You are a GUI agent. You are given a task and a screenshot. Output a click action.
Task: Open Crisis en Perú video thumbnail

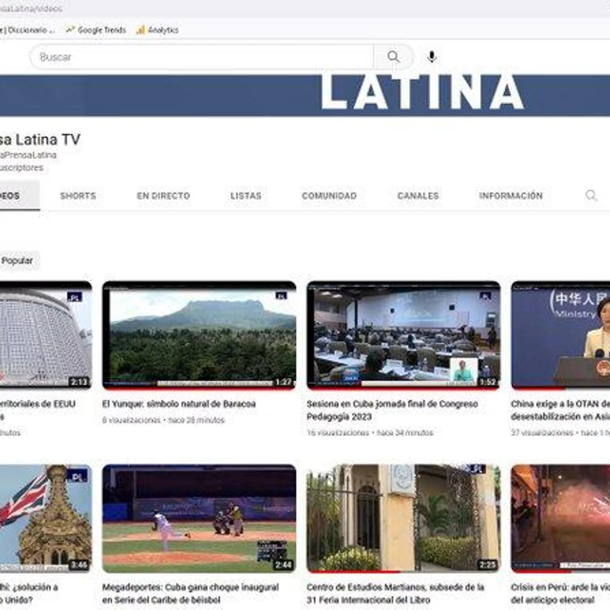click(x=560, y=518)
